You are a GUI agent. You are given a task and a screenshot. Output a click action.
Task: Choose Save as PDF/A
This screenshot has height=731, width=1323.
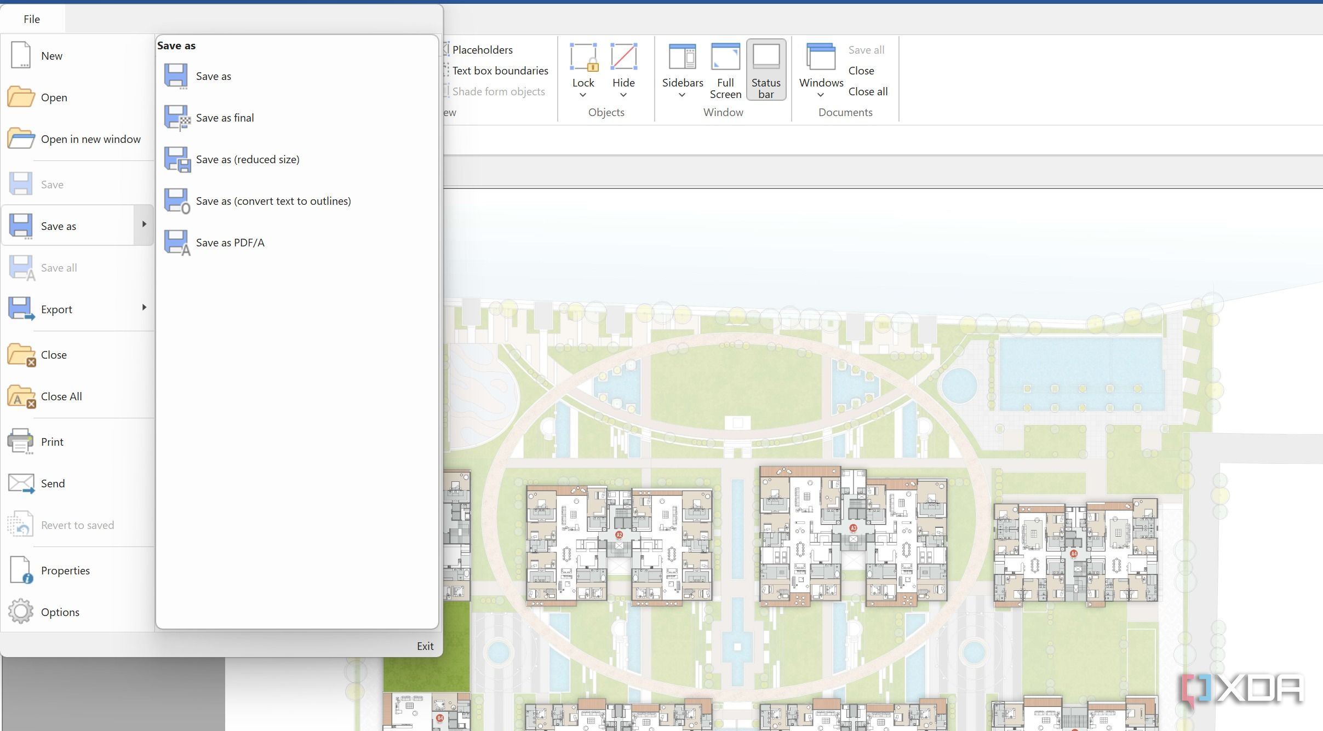(x=297, y=243)
